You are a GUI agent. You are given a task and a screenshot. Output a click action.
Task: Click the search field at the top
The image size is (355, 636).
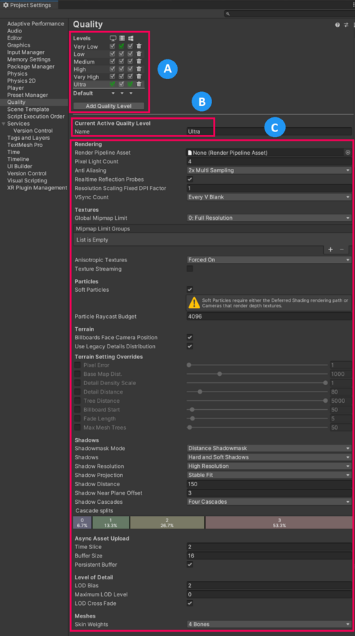[x=289, y=14]
